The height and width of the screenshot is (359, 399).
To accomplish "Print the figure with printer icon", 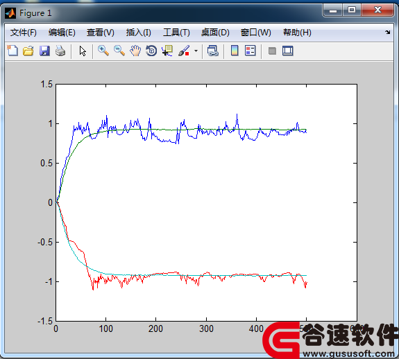I will click(x=60, y=51).
